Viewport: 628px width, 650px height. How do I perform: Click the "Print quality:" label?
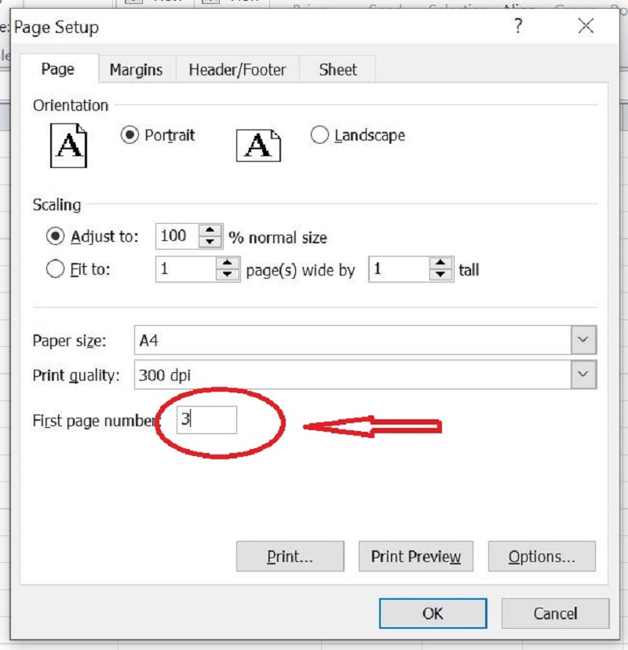pos(76,375)
